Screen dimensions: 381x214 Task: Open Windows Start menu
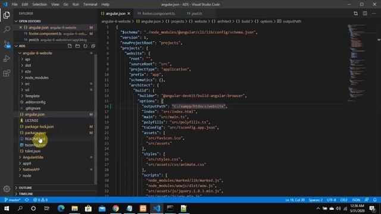pos(7,209)
